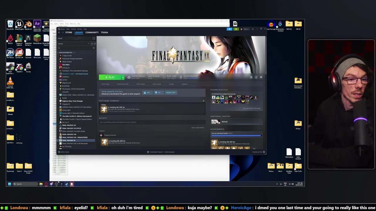Select Digimon Story Time Stranger
Viewport: 376px width, 211px height.
click(x=72, y=101)
